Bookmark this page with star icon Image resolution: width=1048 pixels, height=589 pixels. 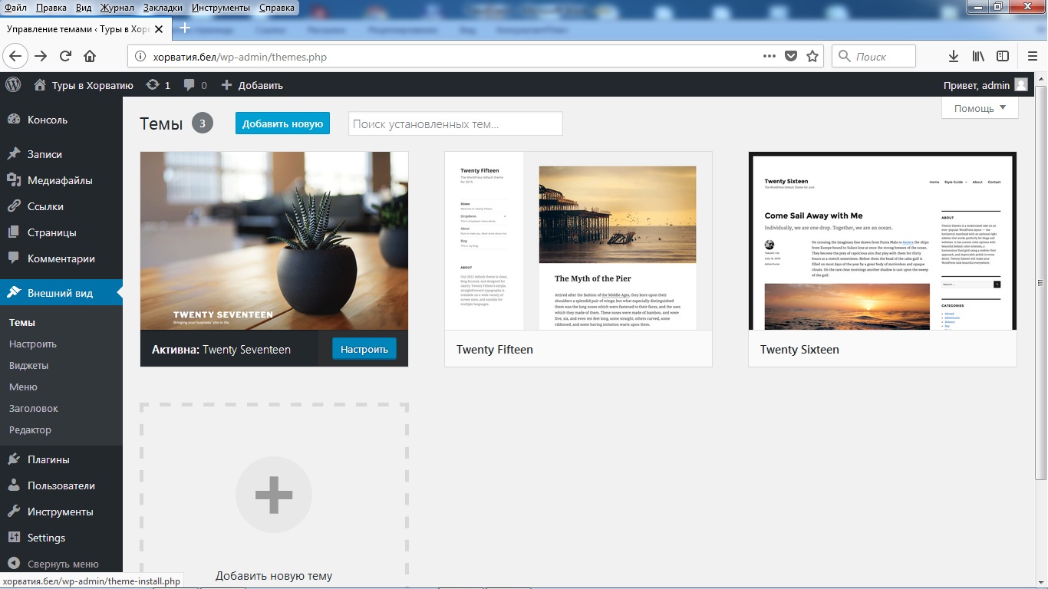tap(812, 56)
